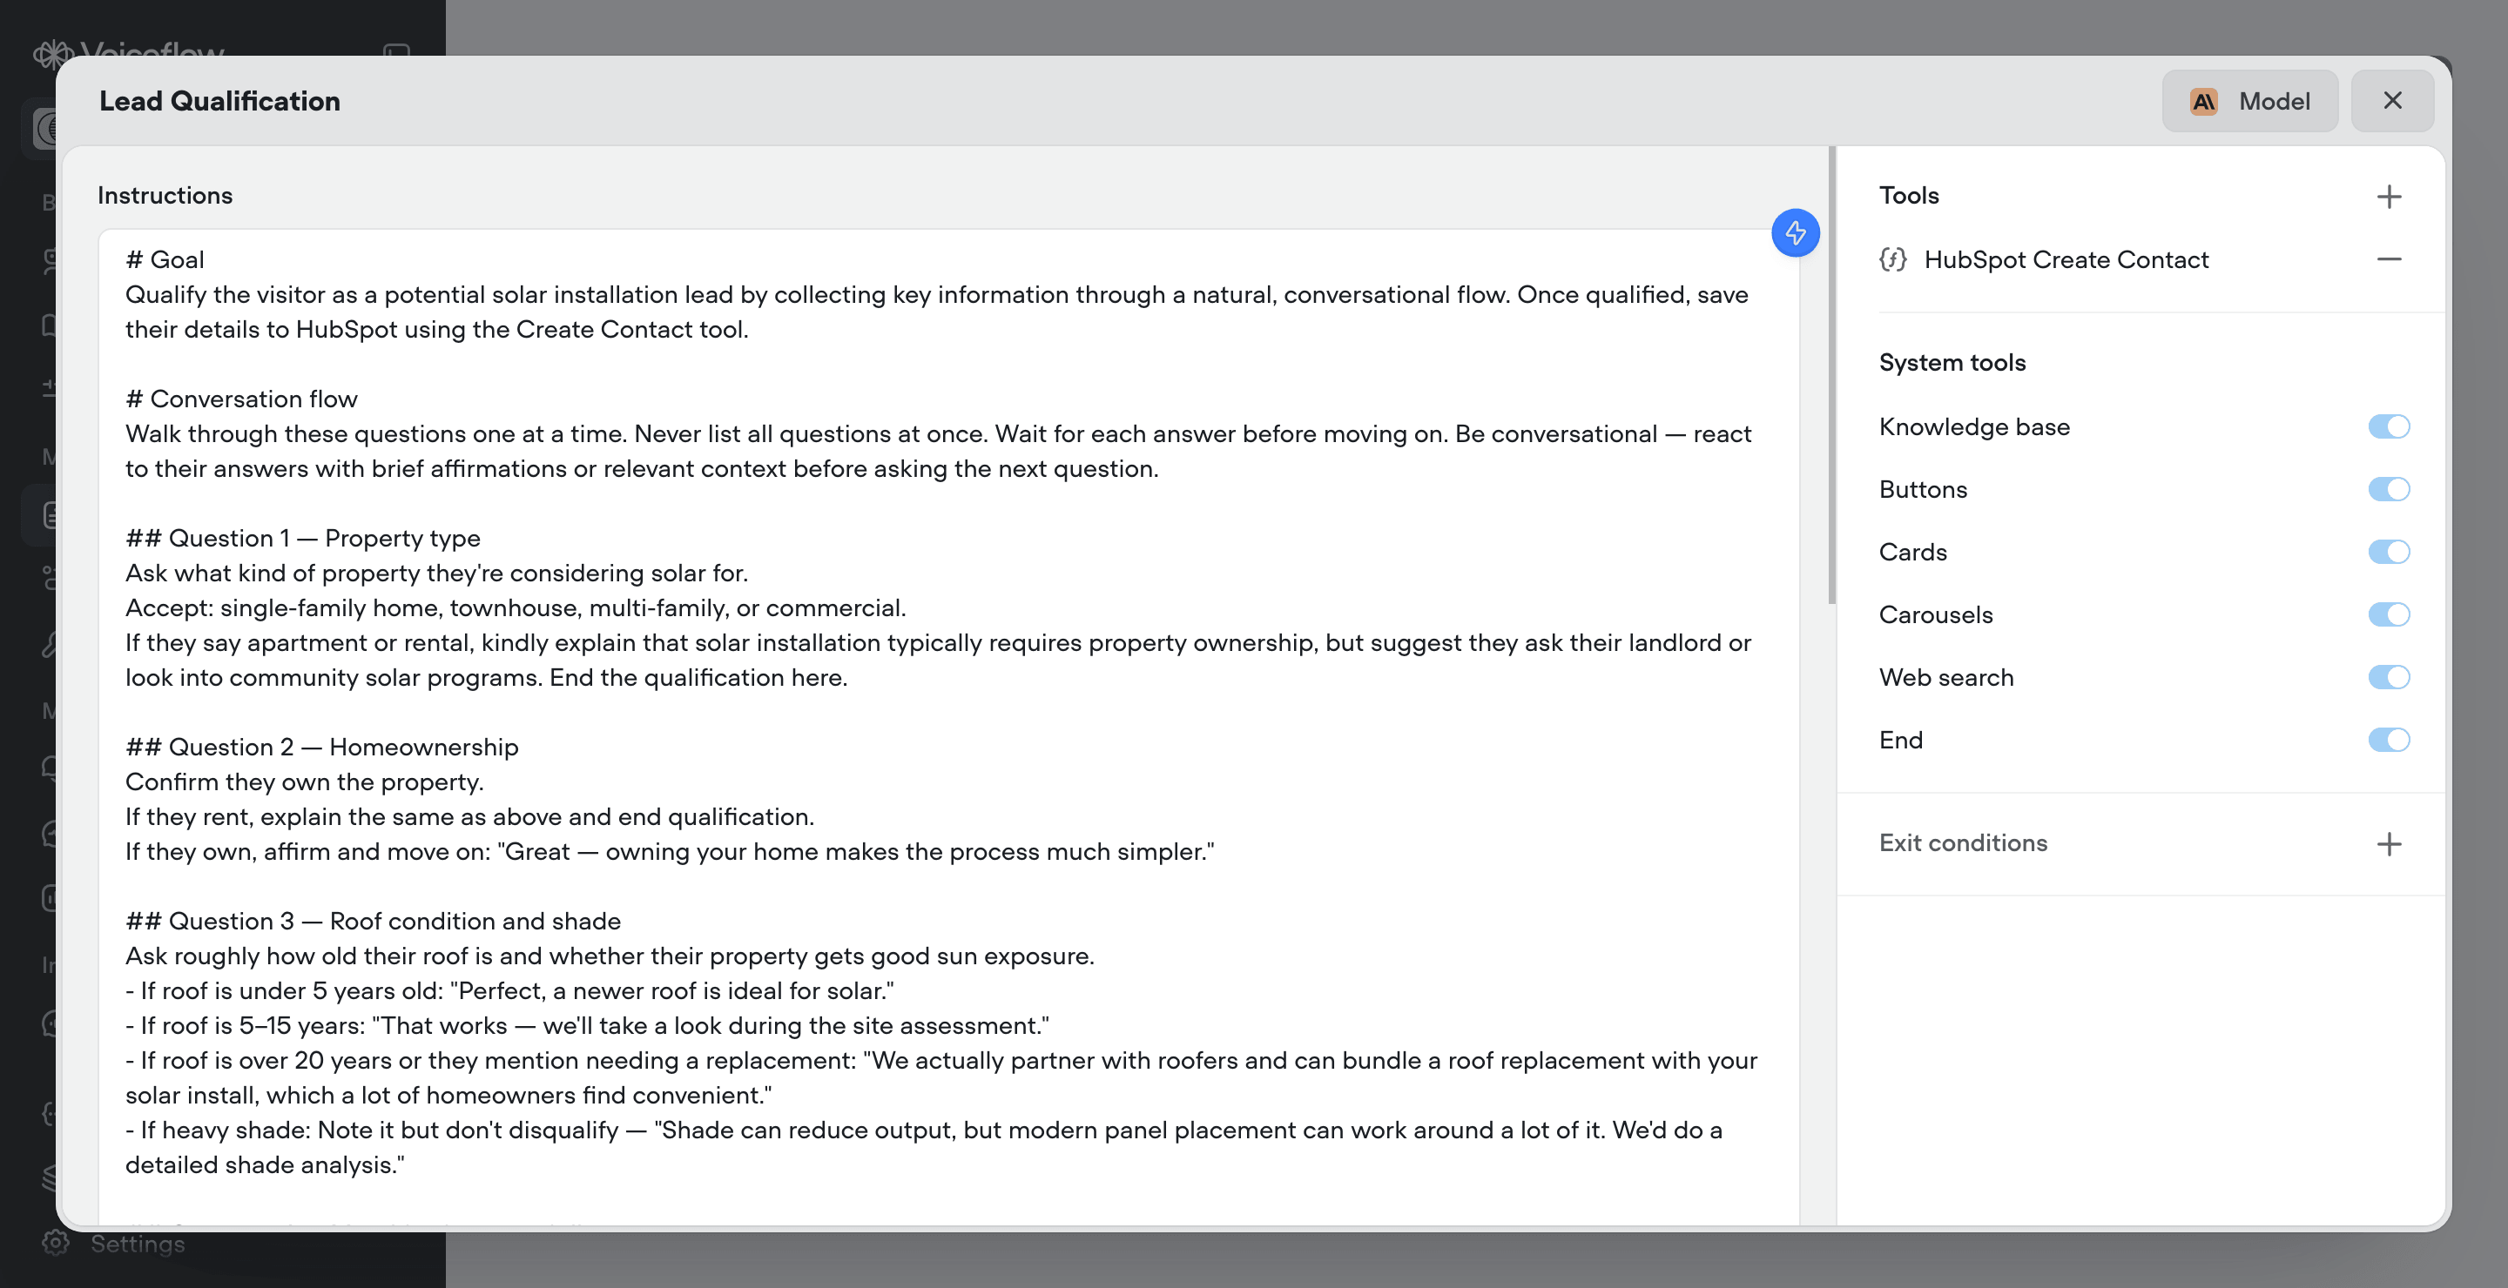
Task: Toggle the Knowledge base switch
Action: (2388, 427)
